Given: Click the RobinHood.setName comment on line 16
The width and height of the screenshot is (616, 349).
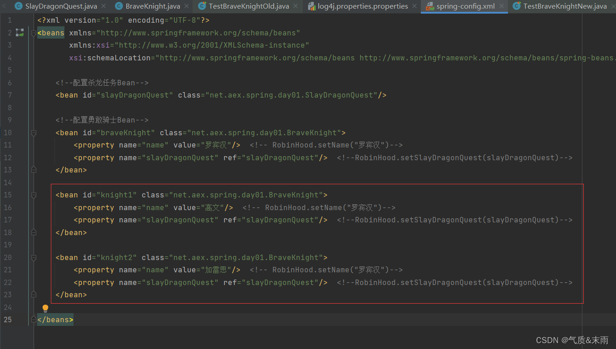Looking at the screenshot, I should pyautogui.click(x=319, y=208).
